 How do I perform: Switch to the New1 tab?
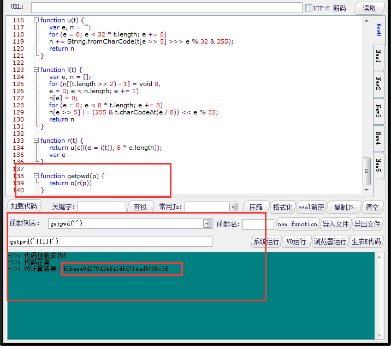[378, 57]
